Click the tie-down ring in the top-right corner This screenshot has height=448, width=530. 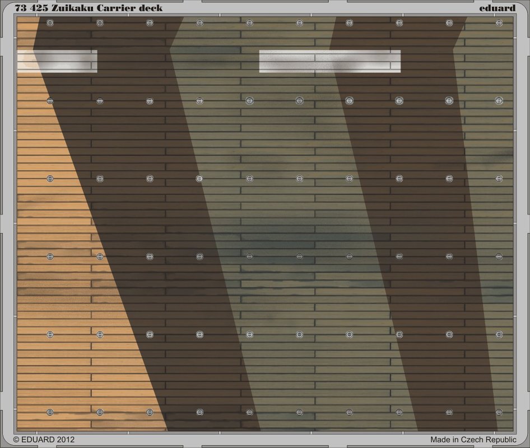(x=499, y=23)
